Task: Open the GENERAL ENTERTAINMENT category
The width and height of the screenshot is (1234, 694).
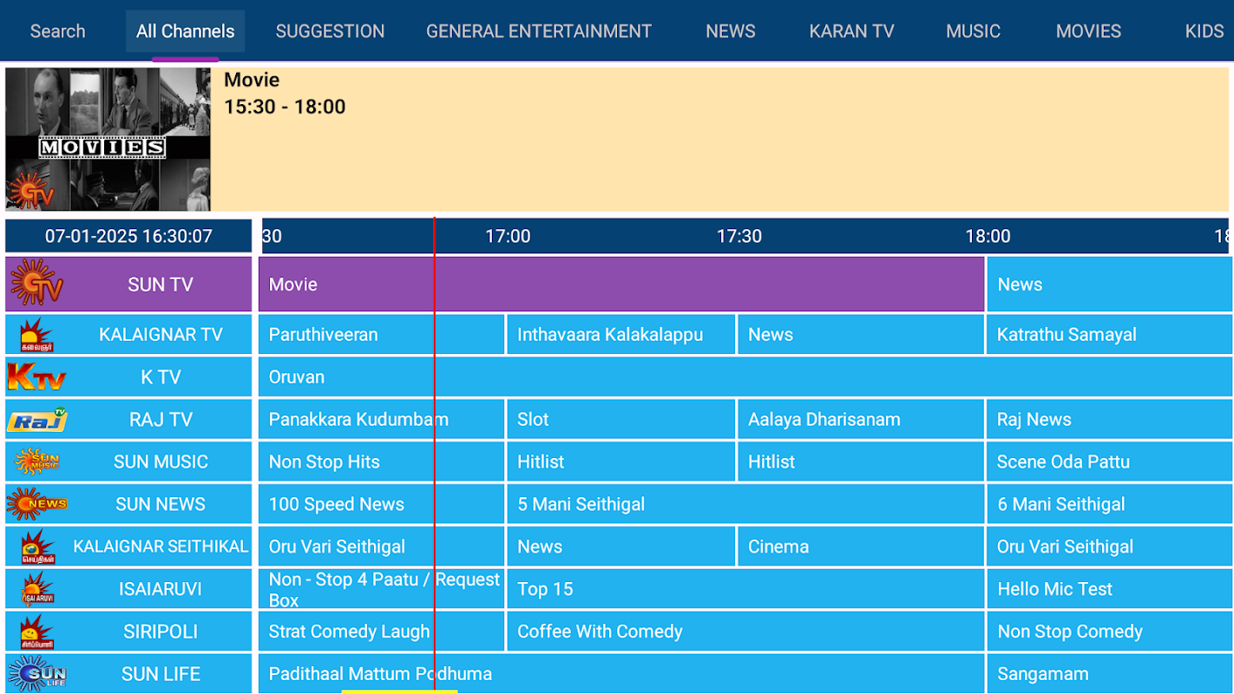Action: [539, 31]
